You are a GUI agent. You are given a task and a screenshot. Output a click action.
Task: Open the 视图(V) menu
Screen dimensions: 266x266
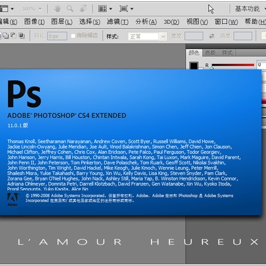click(197, 22)
